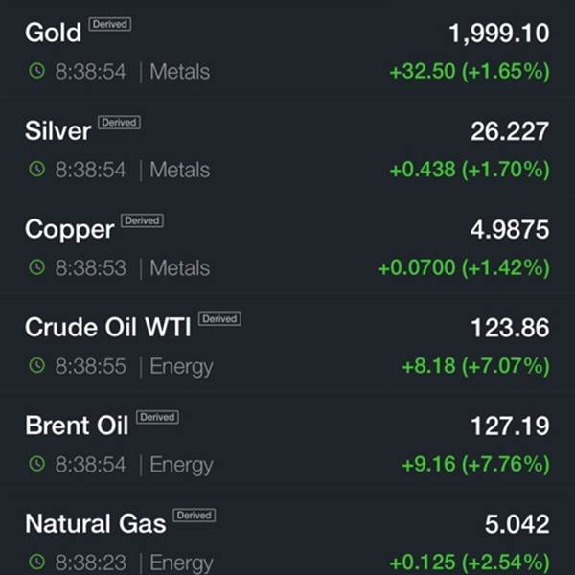Tap the clock icon in Natural Gas row

[37, 562]
